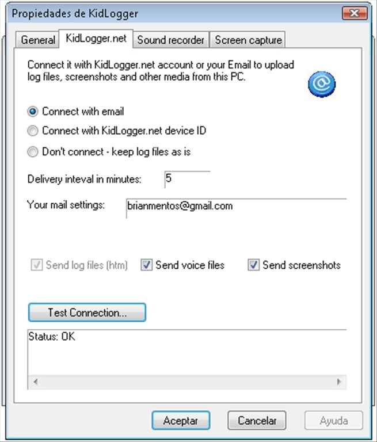Go to the Screen capture tab
The width and height of the screenshot is (377, 442).
point(248,40)
